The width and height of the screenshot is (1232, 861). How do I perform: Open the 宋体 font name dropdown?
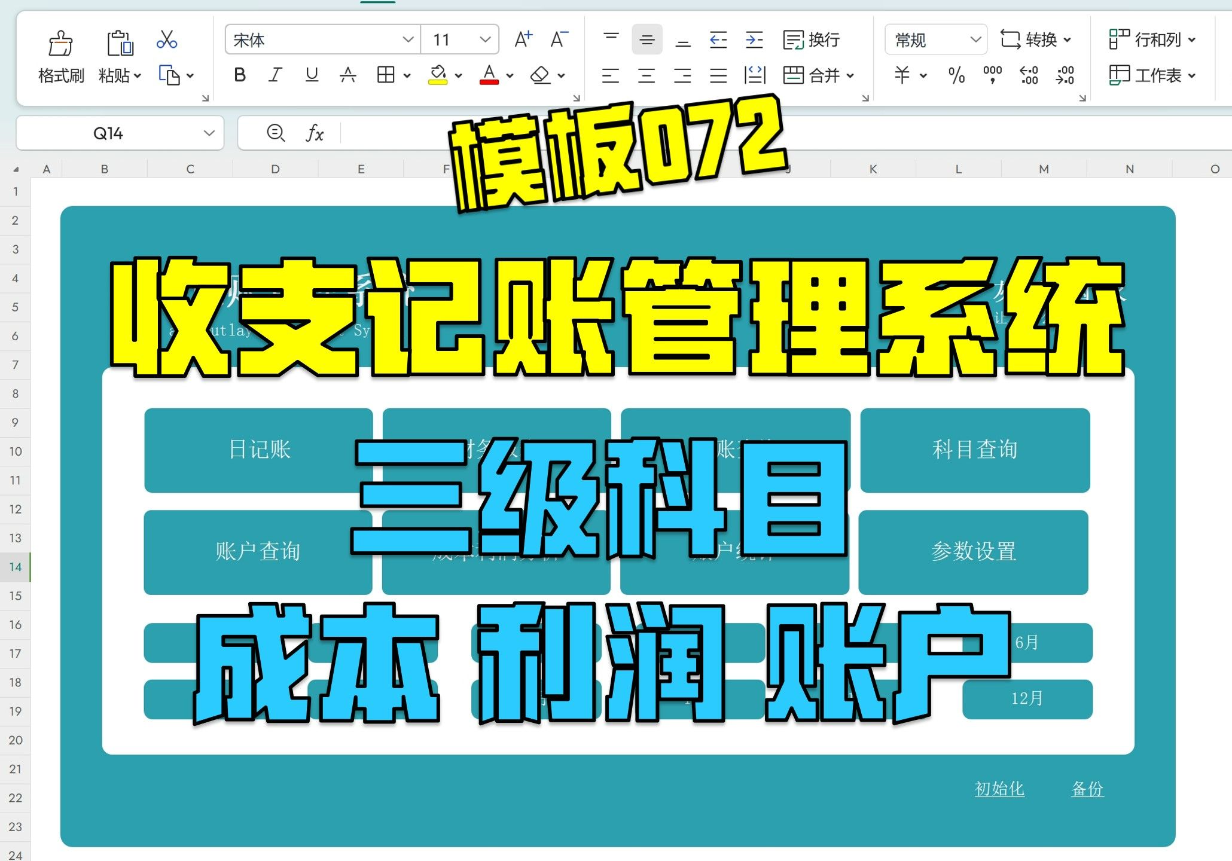(x=408, y=40)
